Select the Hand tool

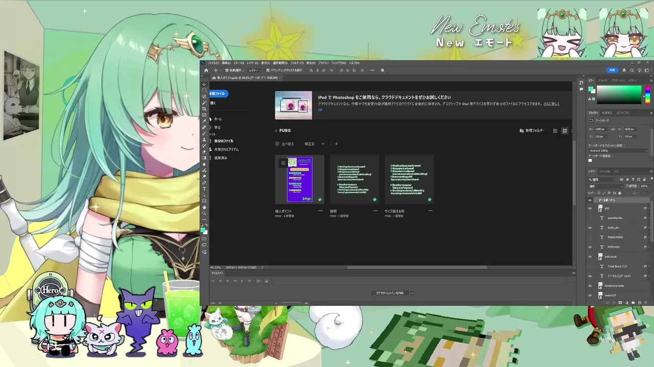click(204, 207)
